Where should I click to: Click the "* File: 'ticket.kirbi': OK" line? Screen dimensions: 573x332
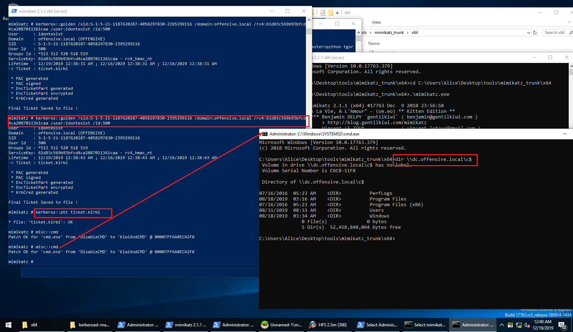click(x=41, y=222)
